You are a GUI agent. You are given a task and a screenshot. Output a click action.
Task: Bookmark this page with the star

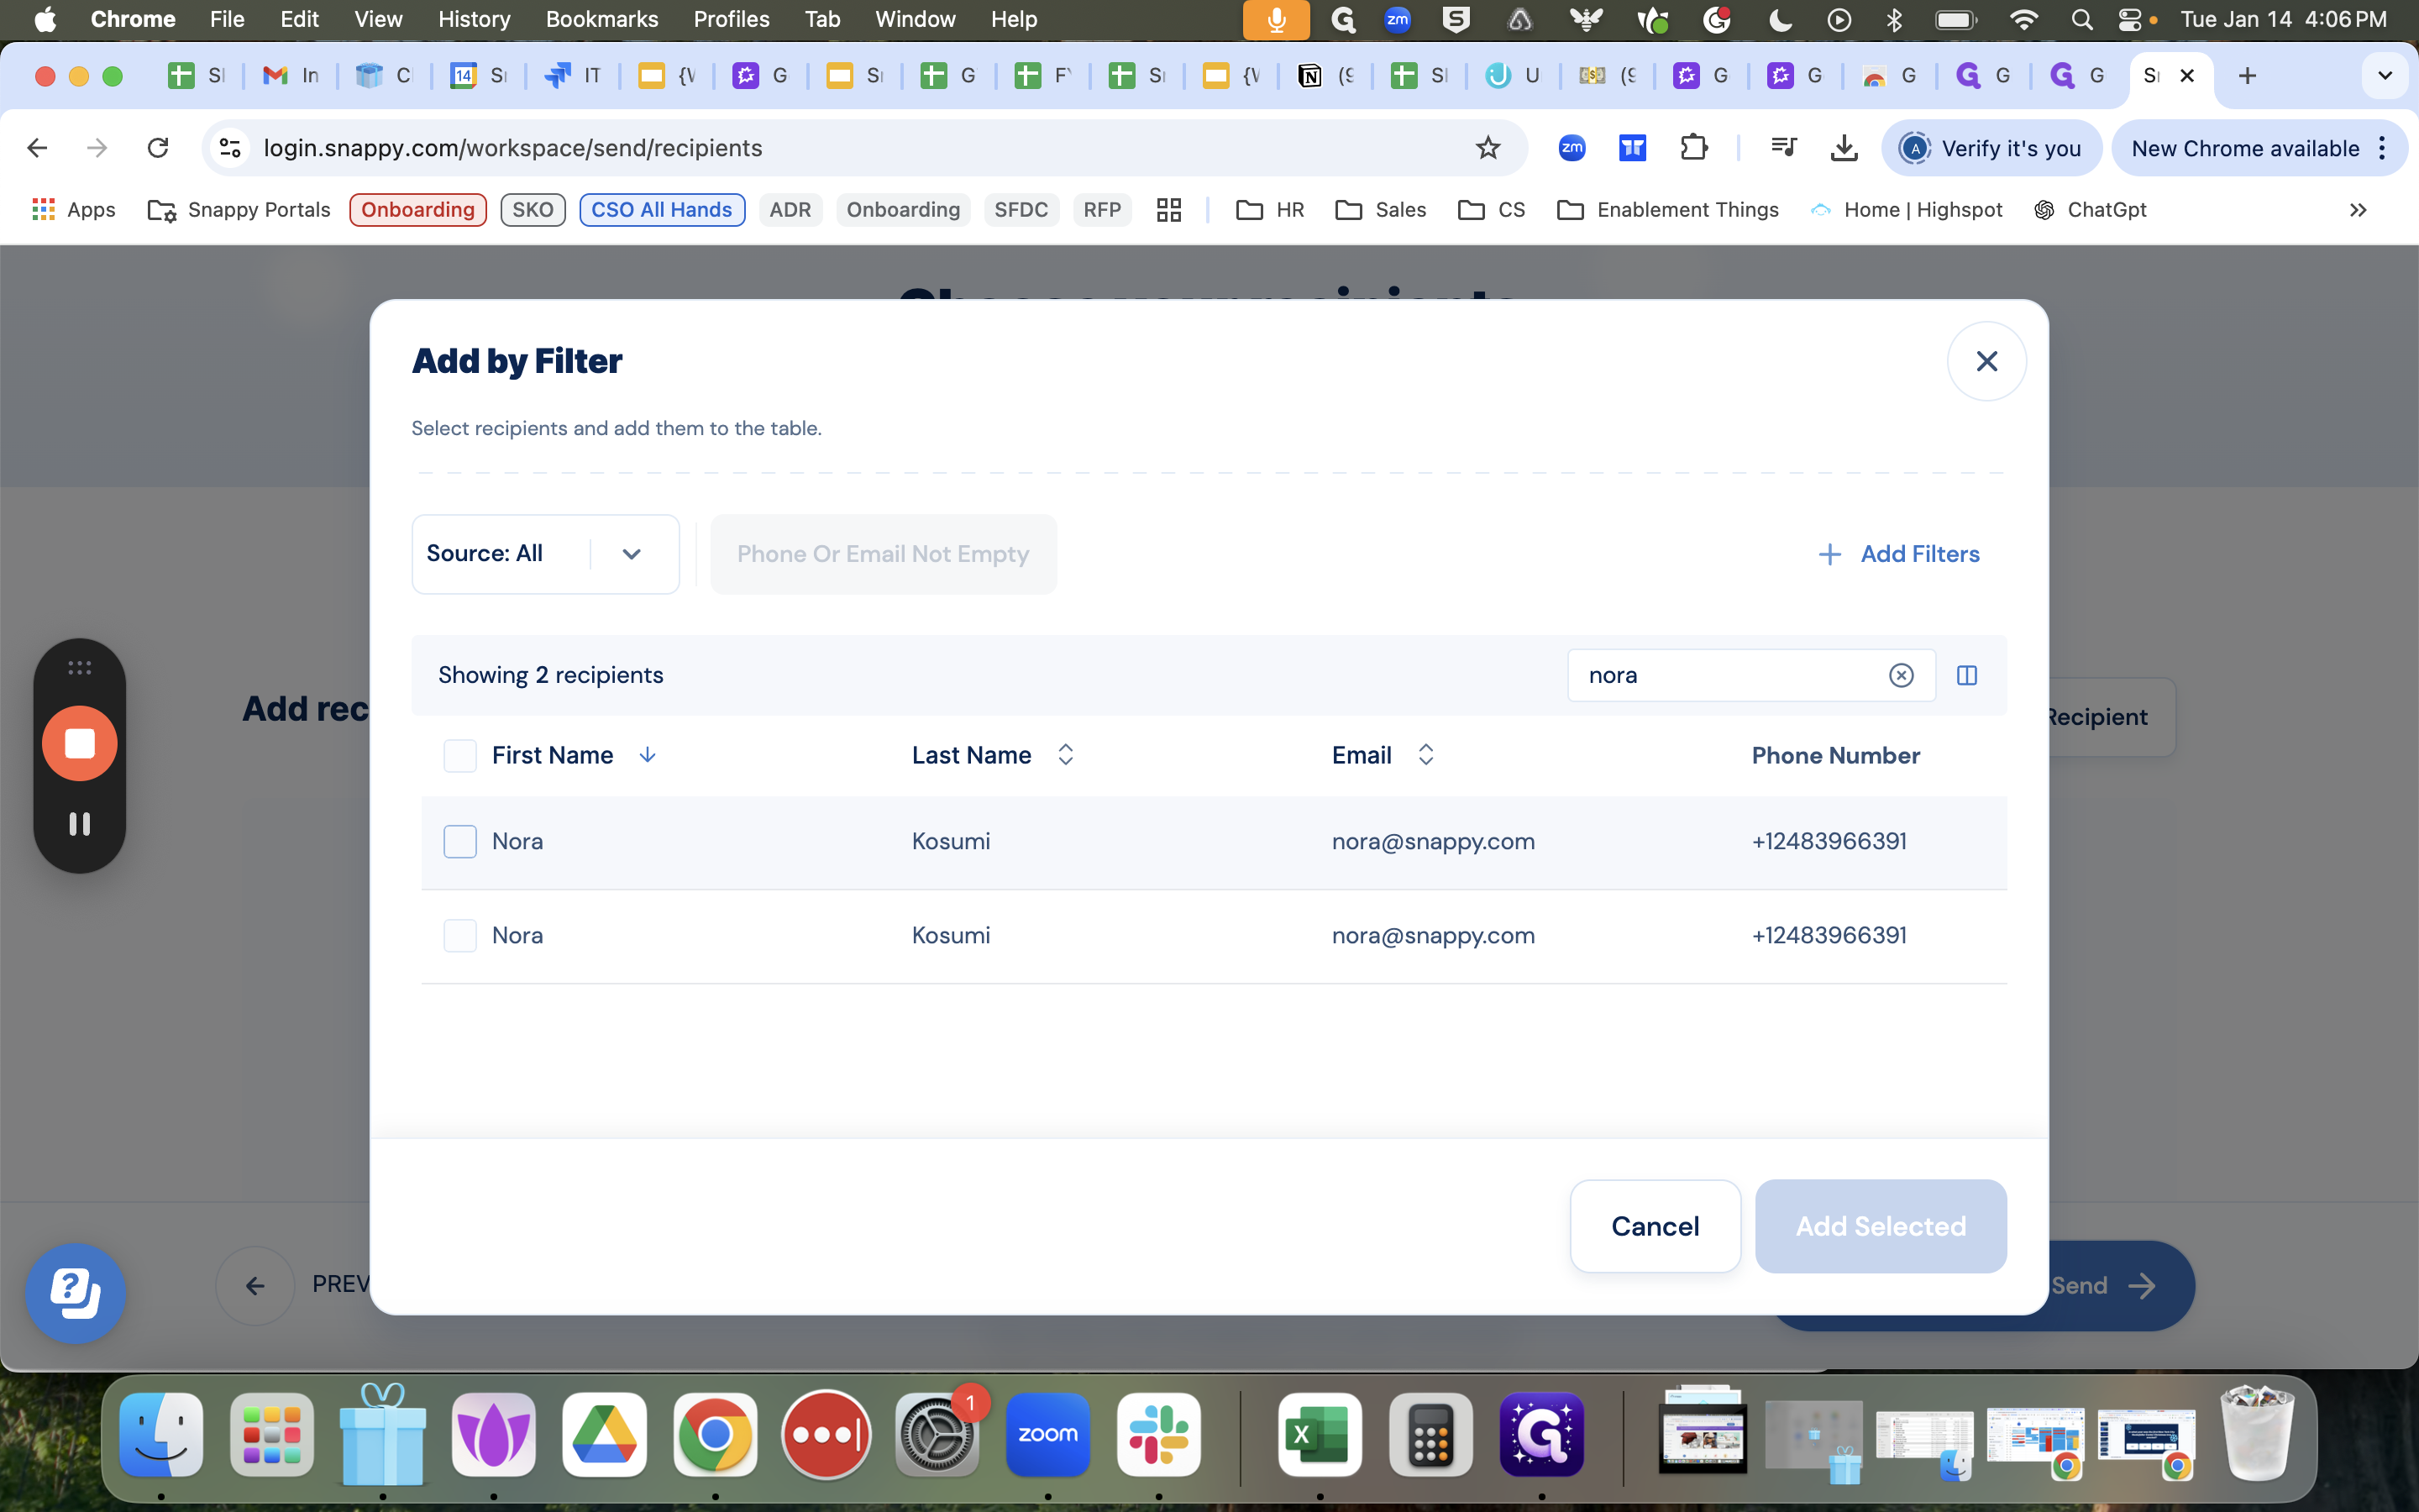pyautogui.click(x=1488, y=148)
